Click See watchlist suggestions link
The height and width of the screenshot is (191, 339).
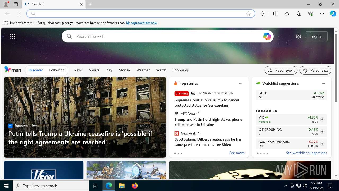(x=306, y=153)
